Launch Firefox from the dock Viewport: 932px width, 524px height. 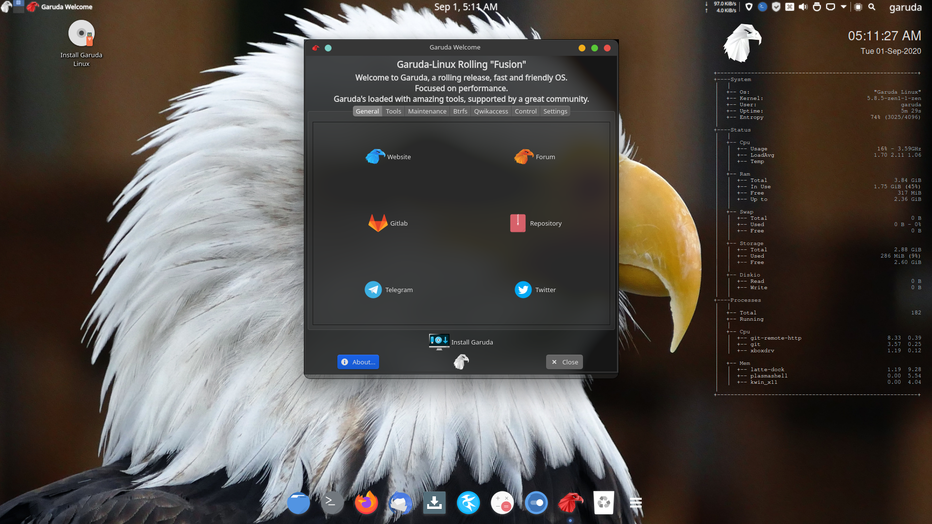point(366,503)
